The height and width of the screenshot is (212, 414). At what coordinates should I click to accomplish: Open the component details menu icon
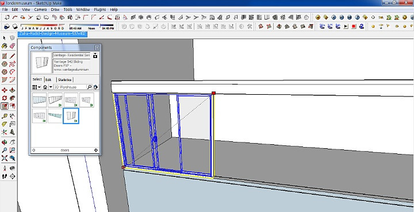pyautogui.click(x=95, y=87)
